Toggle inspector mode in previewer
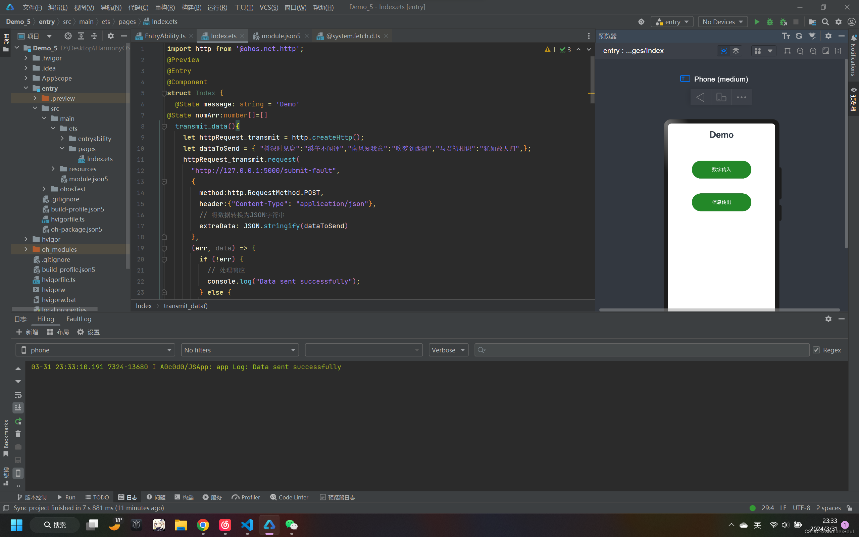Screen dimensions: 859x537 tap(723, 51)
